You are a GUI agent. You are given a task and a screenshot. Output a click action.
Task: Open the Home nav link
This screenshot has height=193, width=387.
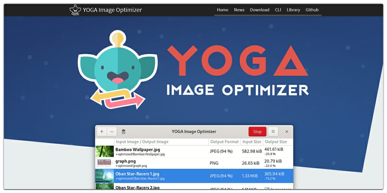point(223,10)
